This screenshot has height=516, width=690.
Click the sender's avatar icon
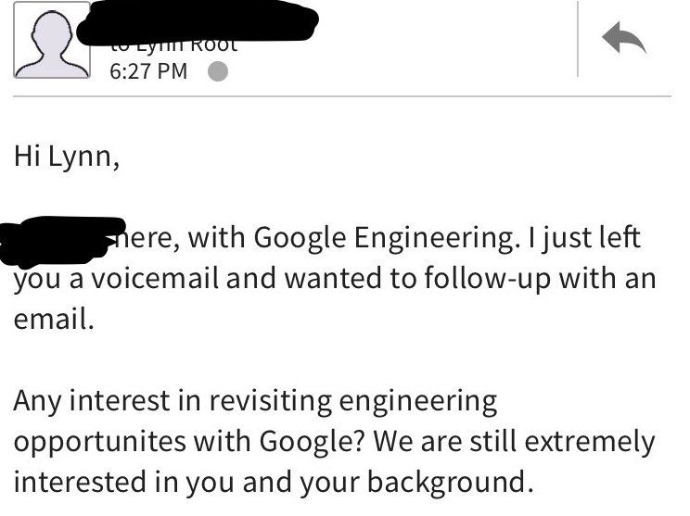(52, 41)
